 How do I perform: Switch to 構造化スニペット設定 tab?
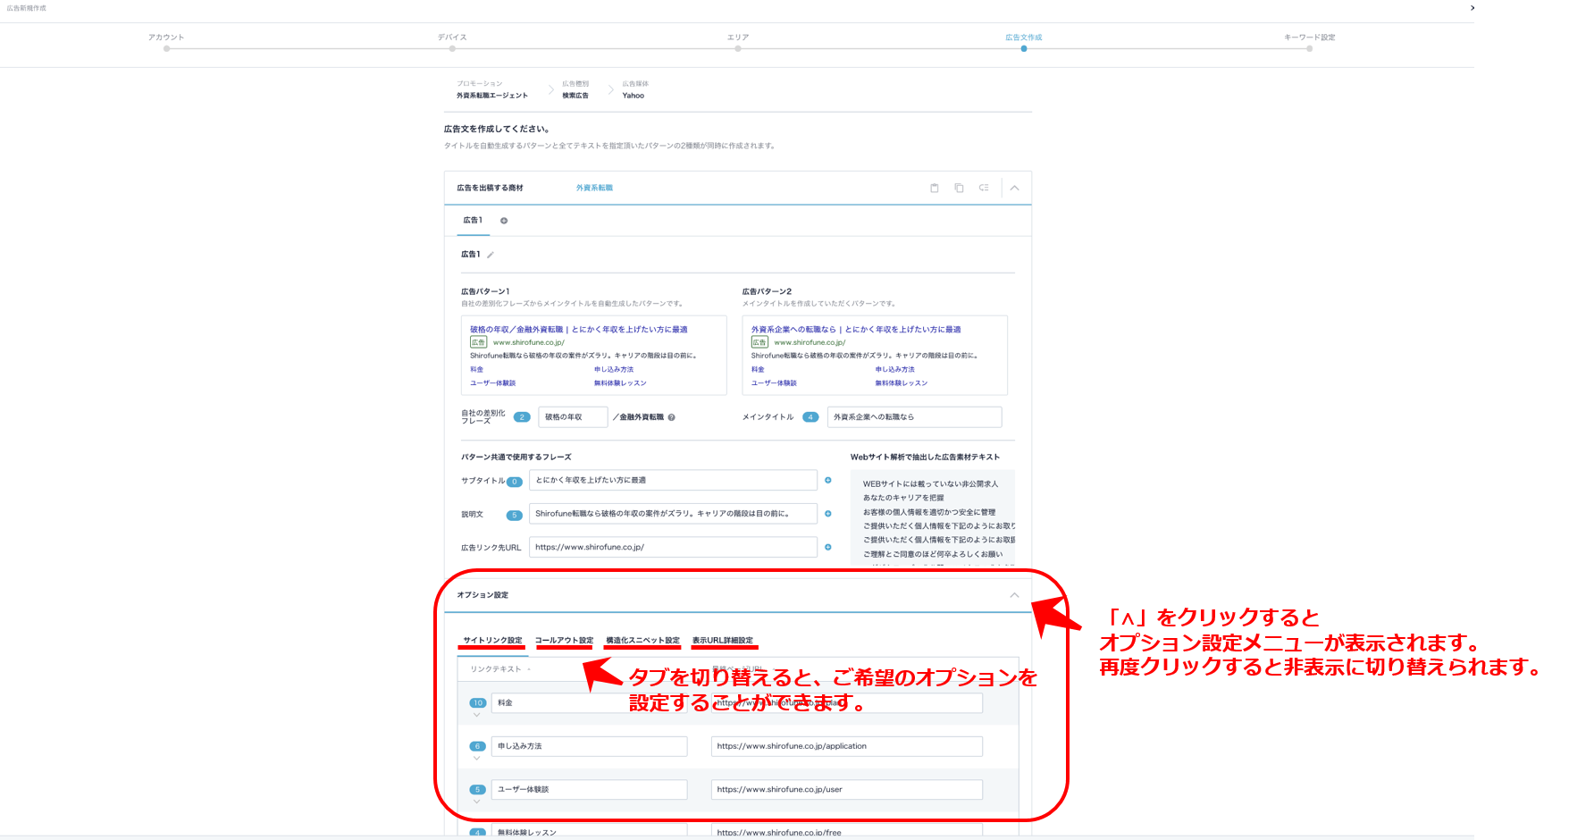click(642, 641)
